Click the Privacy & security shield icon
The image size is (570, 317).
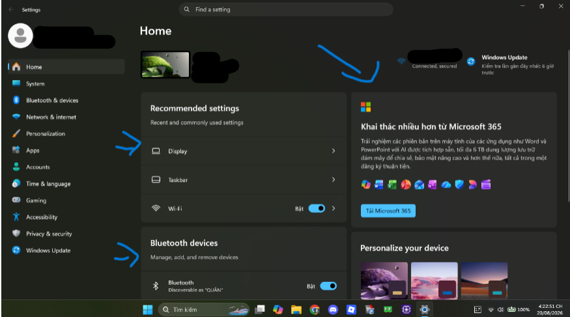[x=16, y=233]
